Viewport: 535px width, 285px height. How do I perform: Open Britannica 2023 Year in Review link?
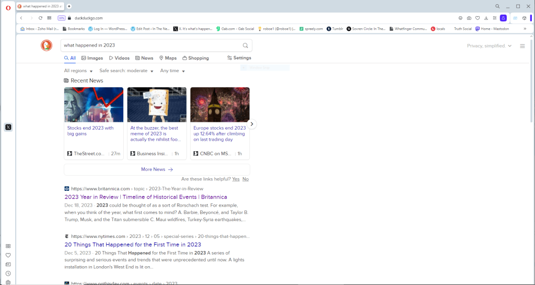coord(146,197)
